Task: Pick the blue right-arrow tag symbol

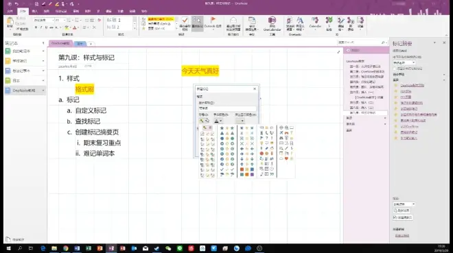Action: point(242,154)
